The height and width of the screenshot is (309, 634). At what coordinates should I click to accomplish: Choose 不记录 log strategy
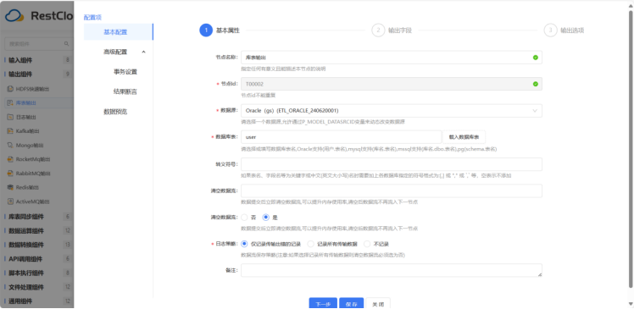click(x=367, y=244)
